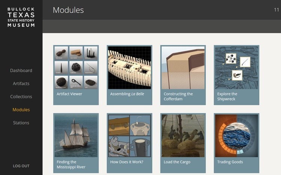
Task: Go to Dashboard in the sidebar
Action: click(x=21, y=71)
